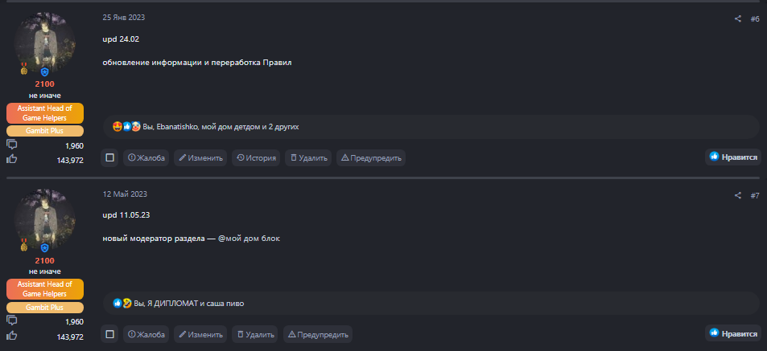The width and height of the screenshot is (767, 351).
Task: Open avatar of post #6 author
Action: [44, 42]
